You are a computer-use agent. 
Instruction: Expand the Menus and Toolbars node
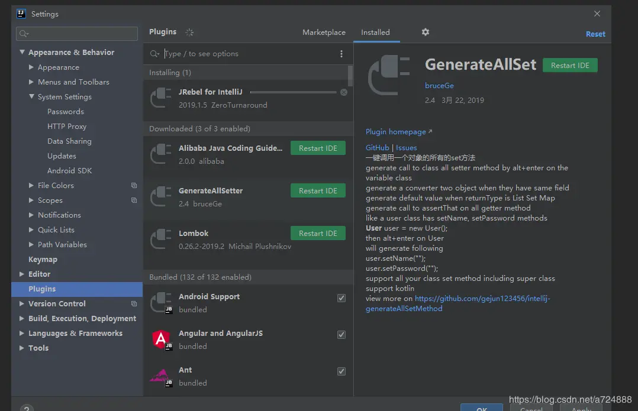(31, 82)
